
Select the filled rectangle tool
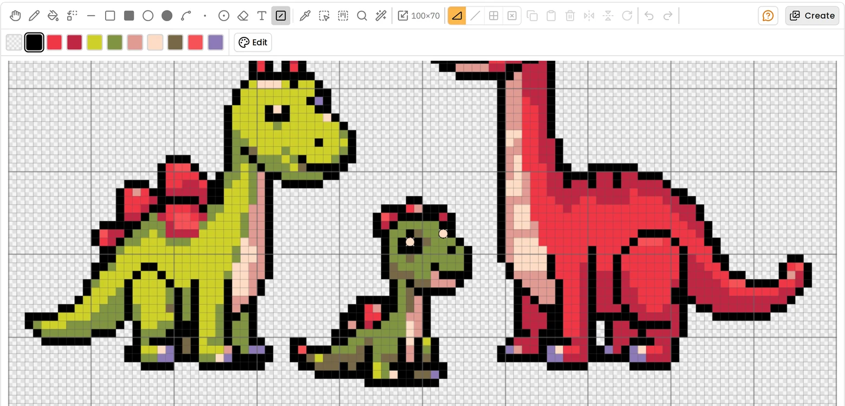click(129, 16)
